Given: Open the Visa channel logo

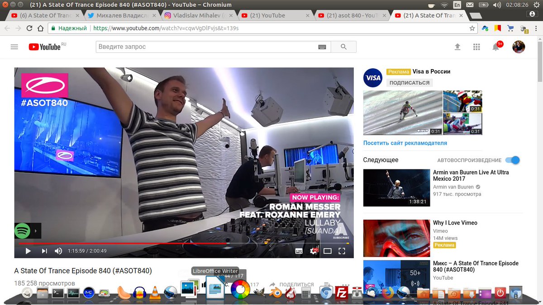Looking at the screenshot, I should 373,78.
